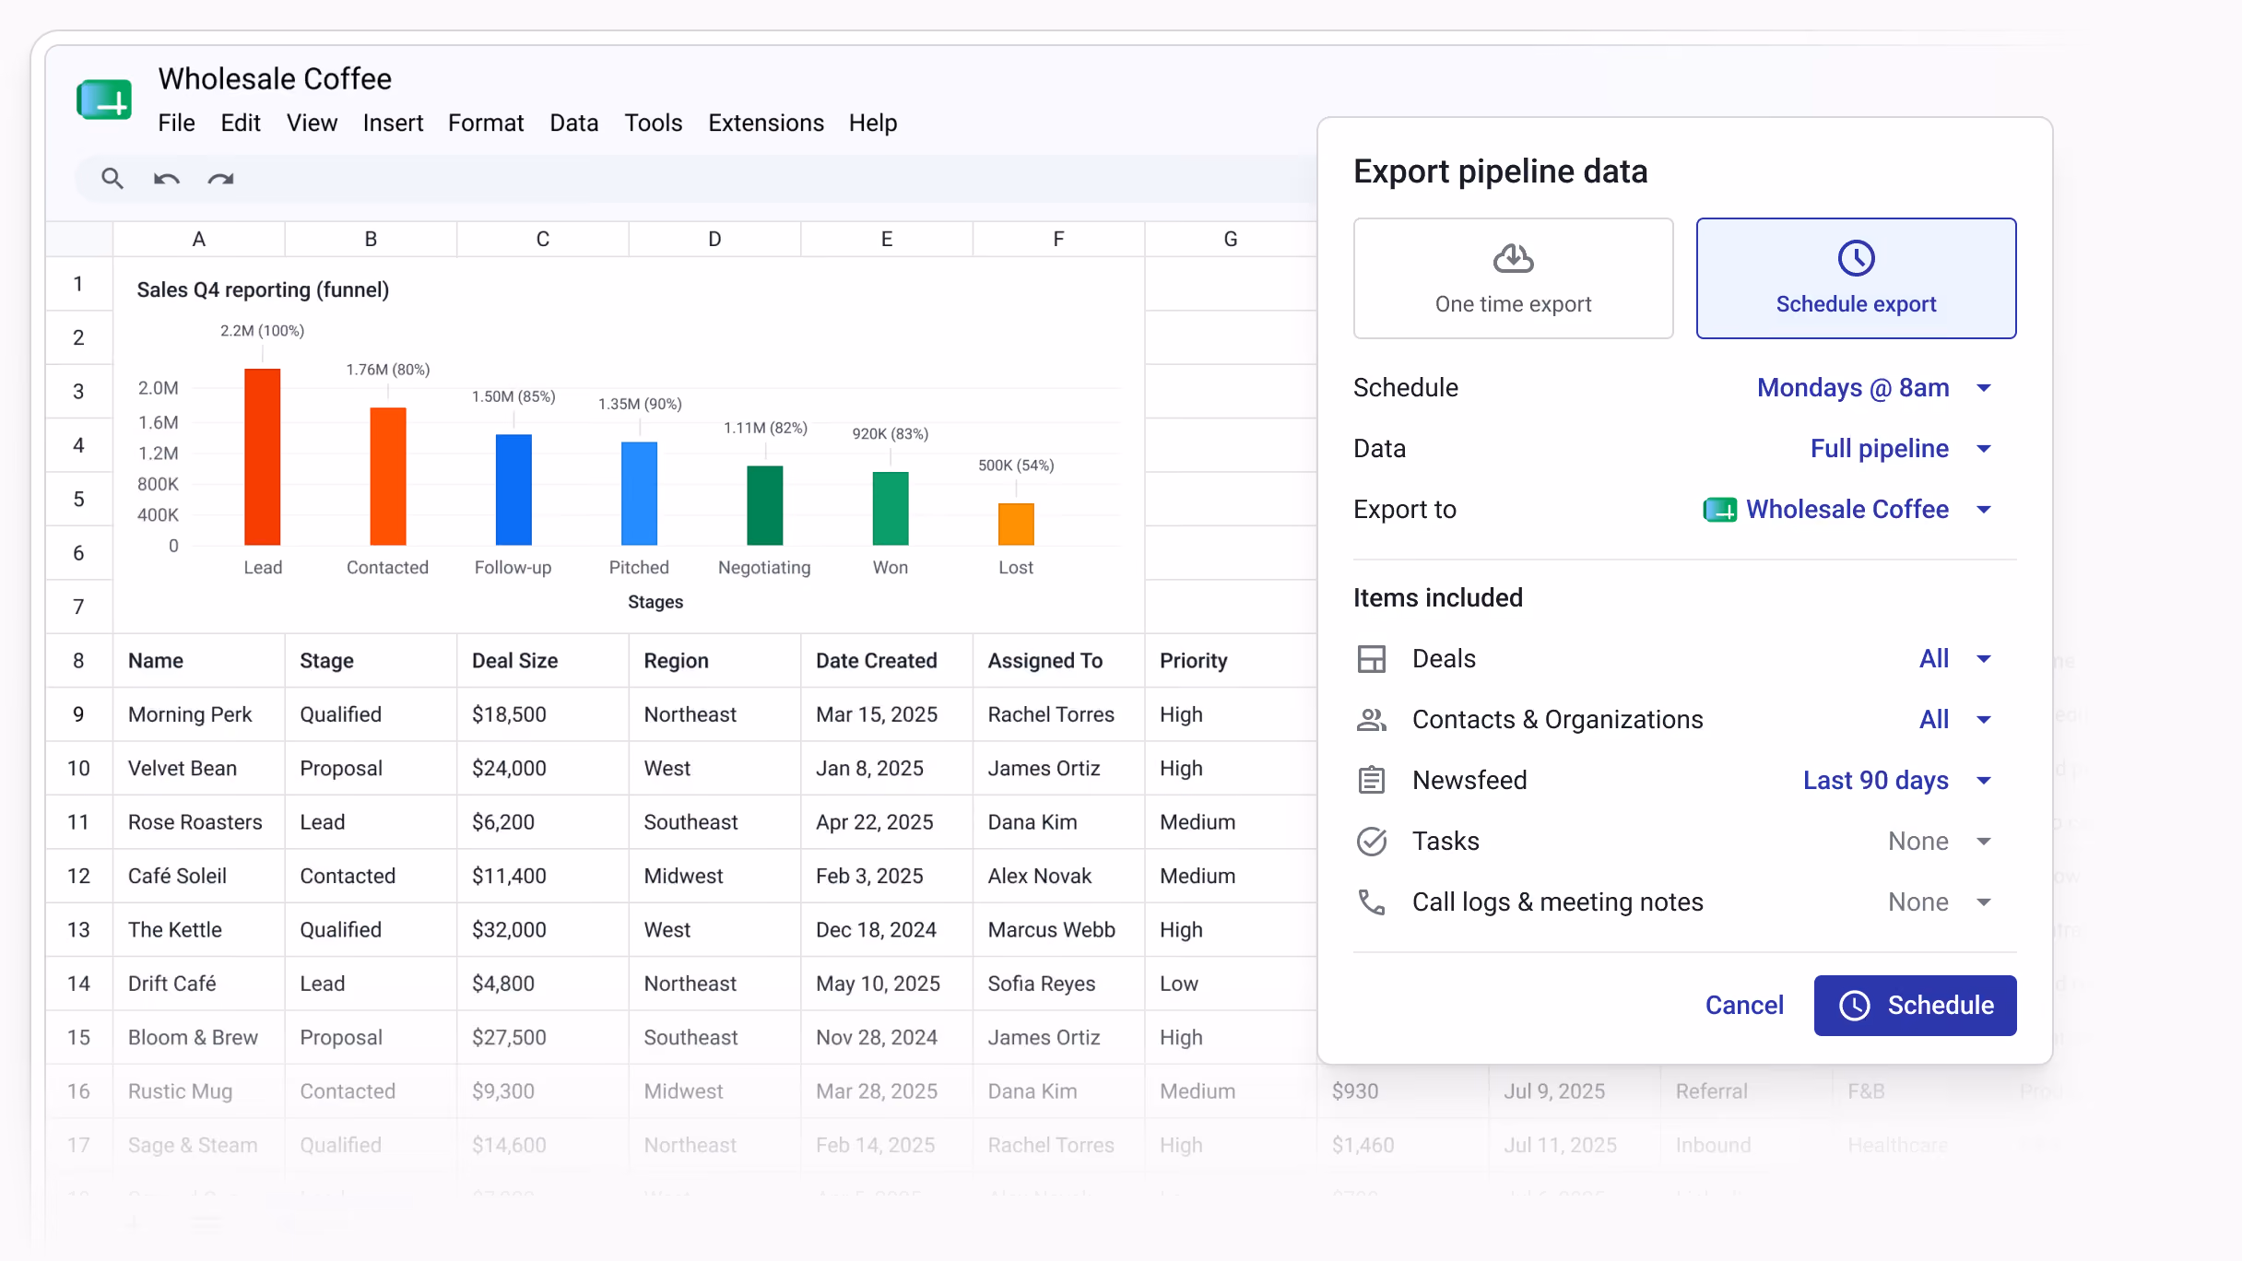Click the Alex Novak cell
Image resolution: width=2242 pixels, height=1261 pixels.
click(x=1059, y=877)
